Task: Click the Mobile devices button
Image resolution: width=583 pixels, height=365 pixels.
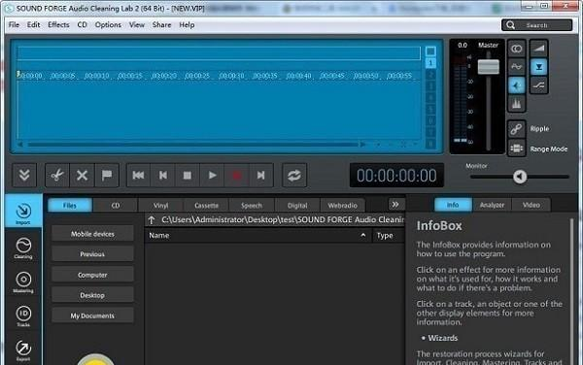Action: [x=92, y=234]
